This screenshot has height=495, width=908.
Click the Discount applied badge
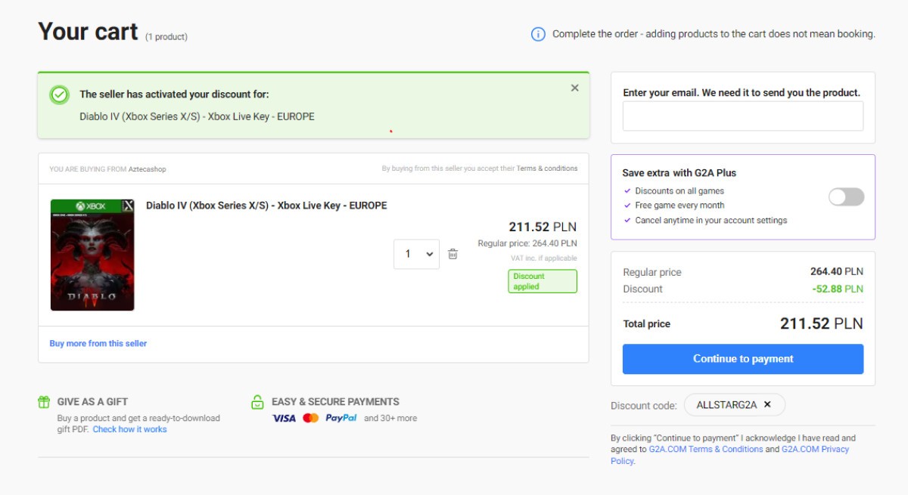pyautogui.click(x=543, y=281)
